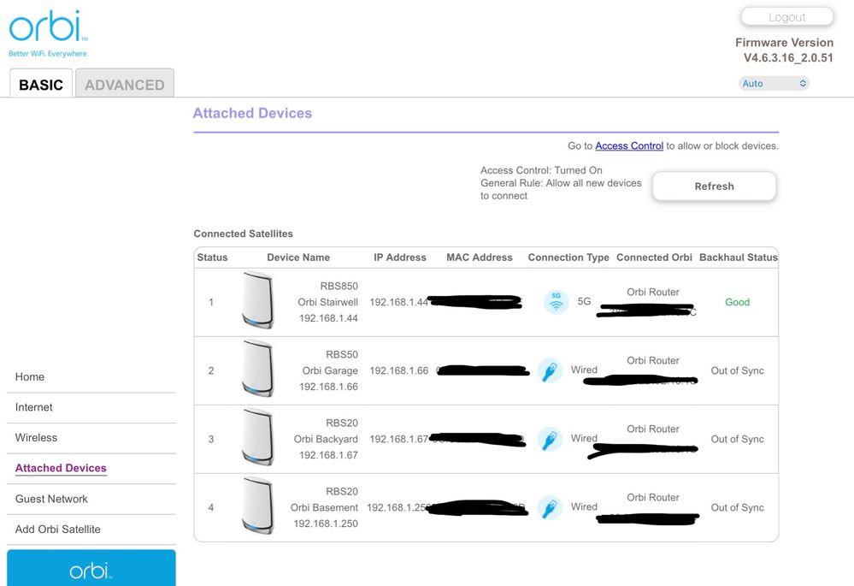Click the RBS20 Orbi Basement satellite image
This screenshot has height=586, width=854.
point(257,506)
